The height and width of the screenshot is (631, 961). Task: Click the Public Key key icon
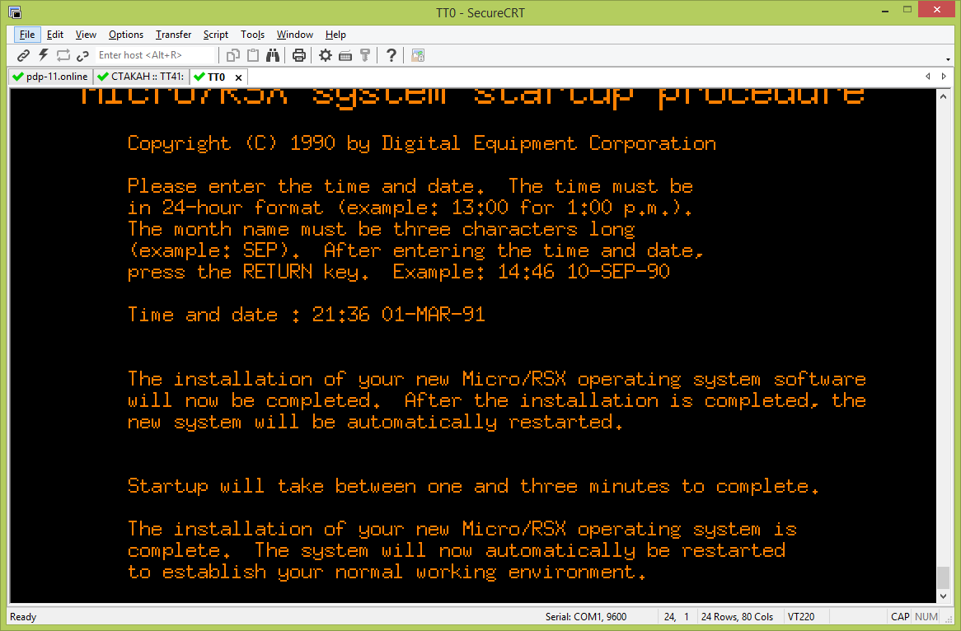click(x=365, y=55)
